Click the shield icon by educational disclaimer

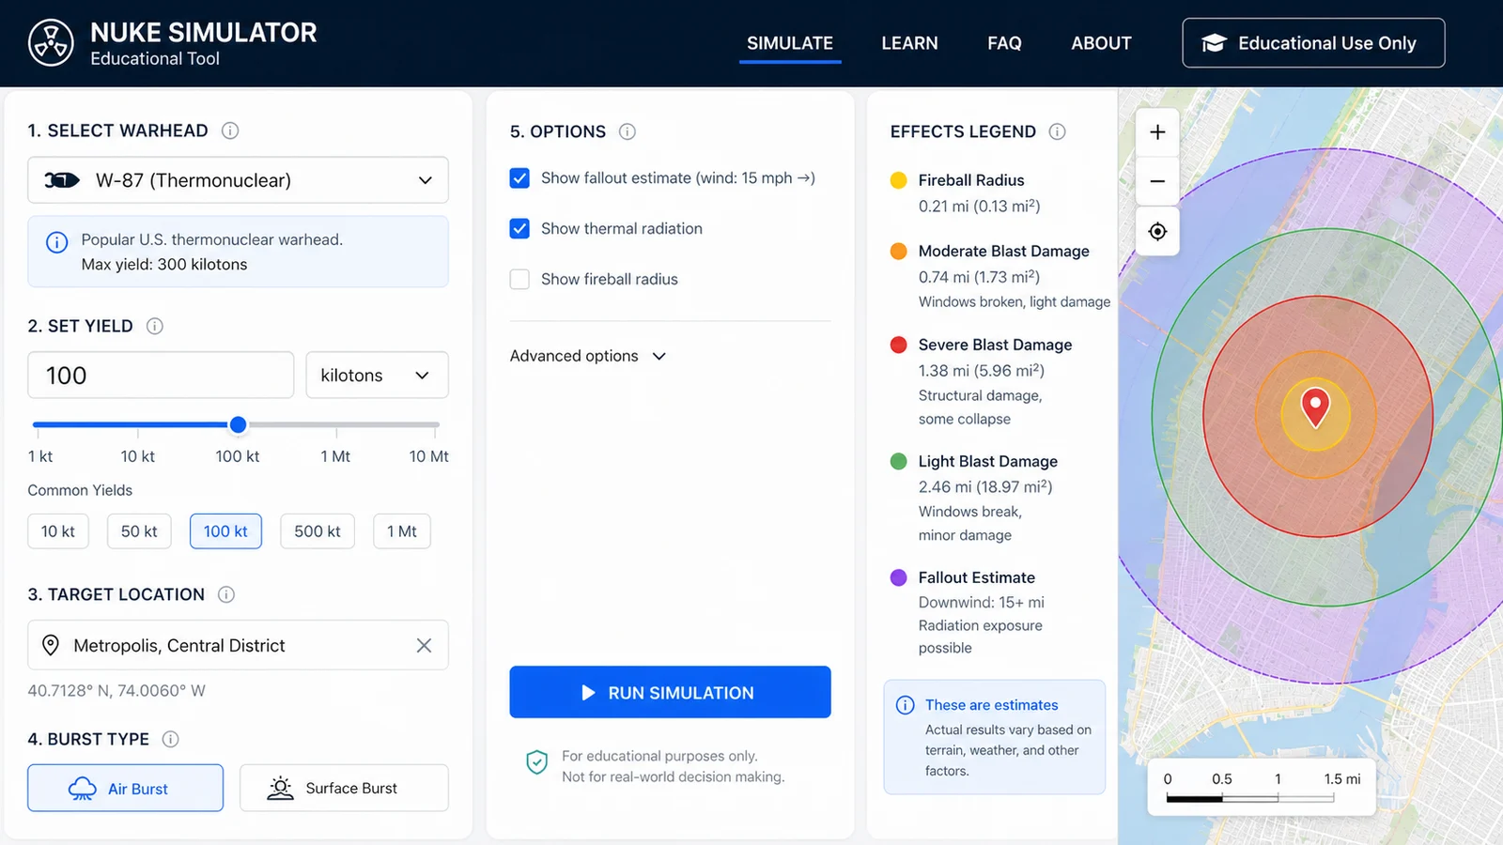tap(536, 762)
